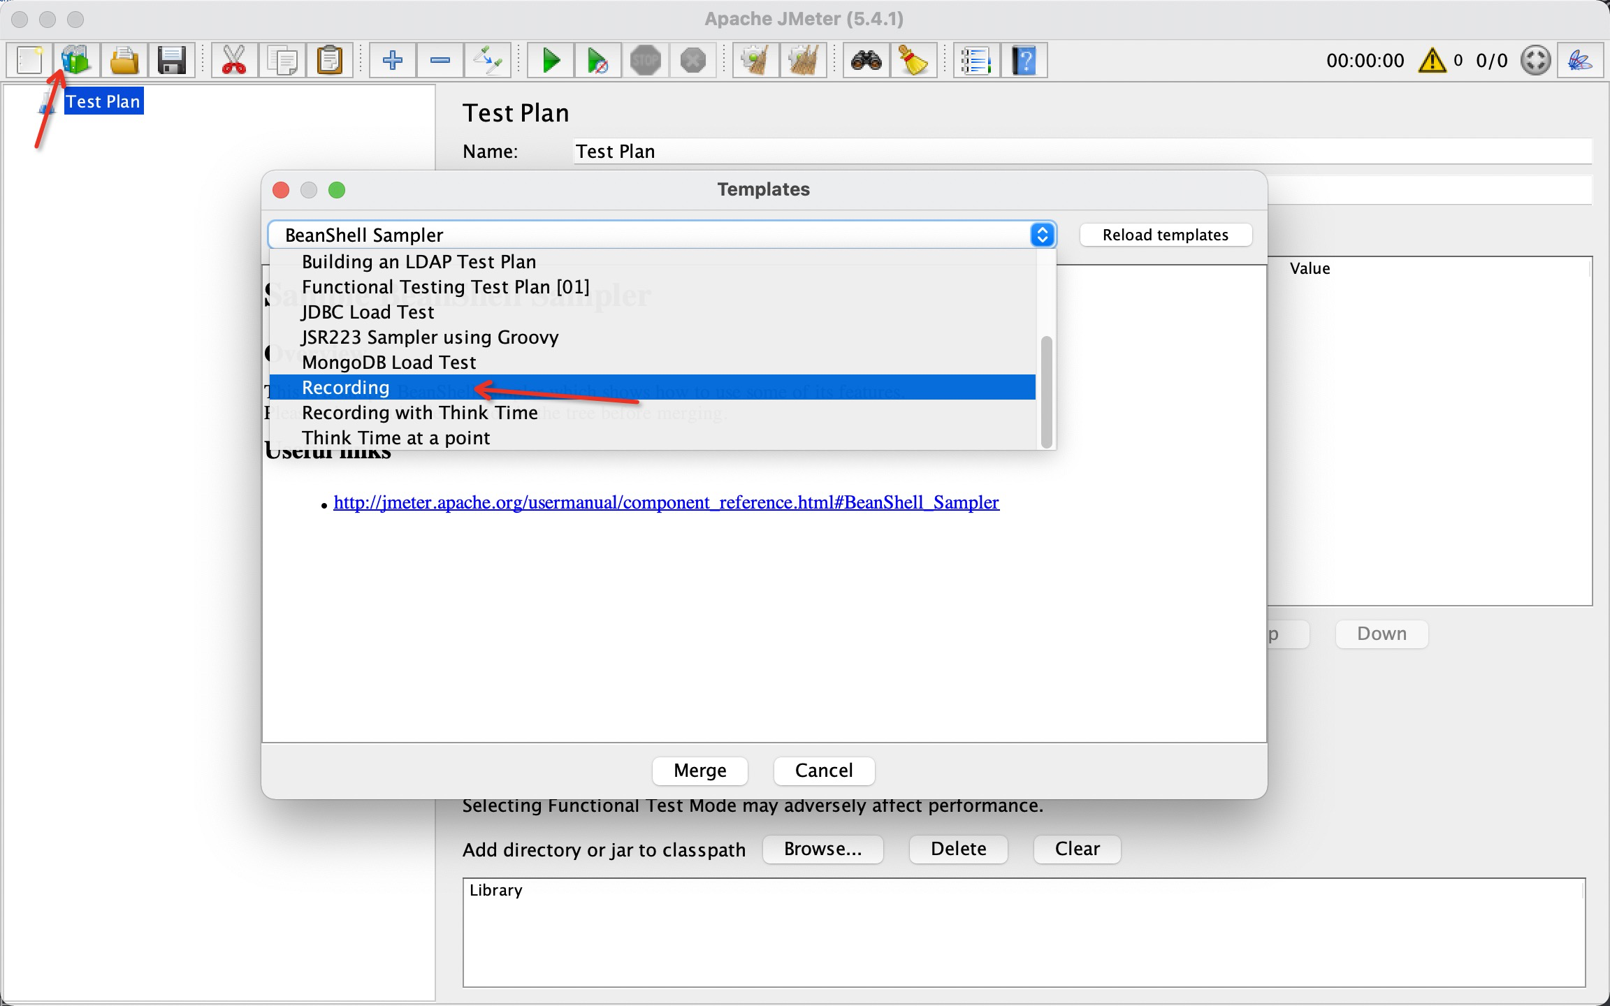This screenshot has height=1006, width=1610.
Task: Close the Templates dialog red button
Action: [x=281, y=190]
